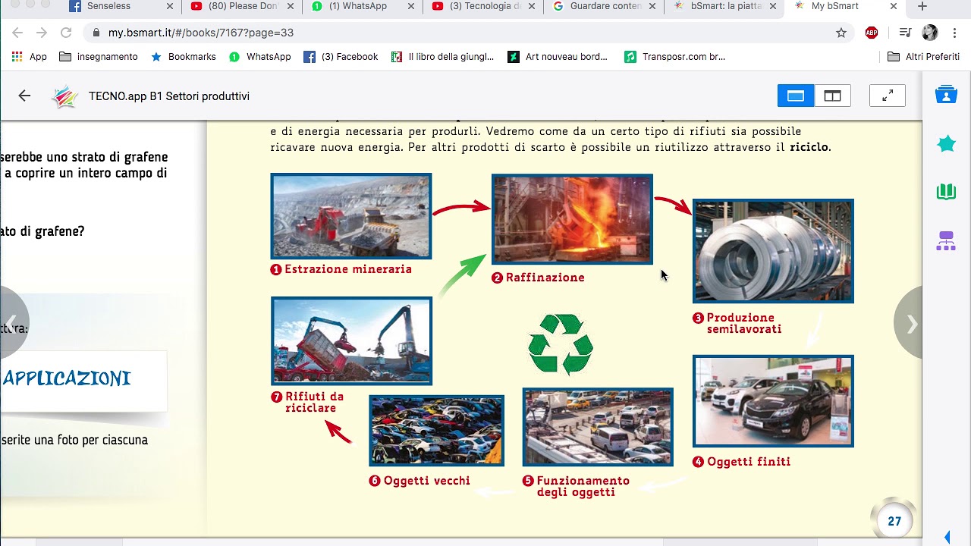This screenshot has width=971, height=546.
Task: Open the Bookmarks star shortcut
Action: (x=183, y=57)
